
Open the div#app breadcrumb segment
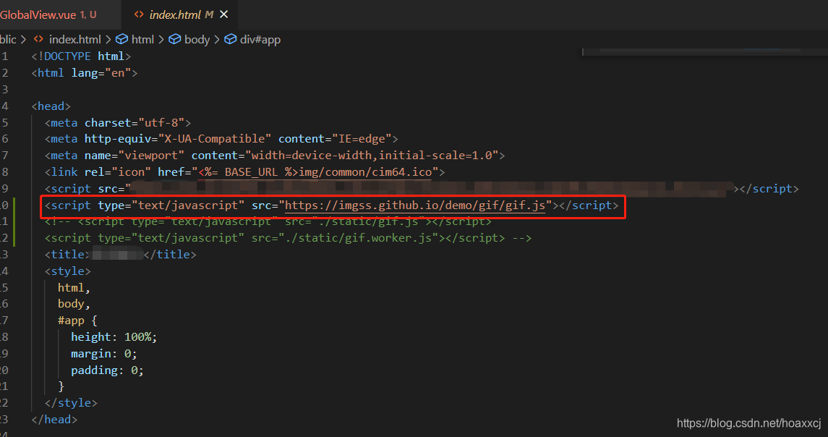[260, 40]
